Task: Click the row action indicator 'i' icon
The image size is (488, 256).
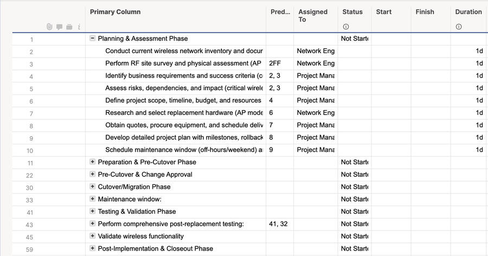Action: click(79, 27)
